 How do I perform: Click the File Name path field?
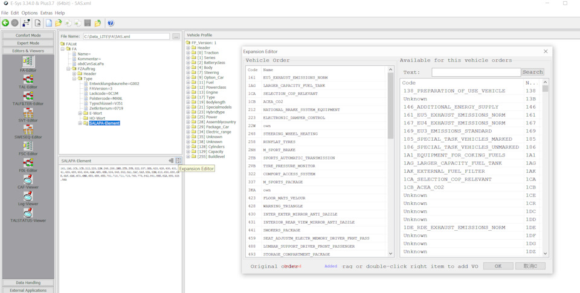(126, 37)
